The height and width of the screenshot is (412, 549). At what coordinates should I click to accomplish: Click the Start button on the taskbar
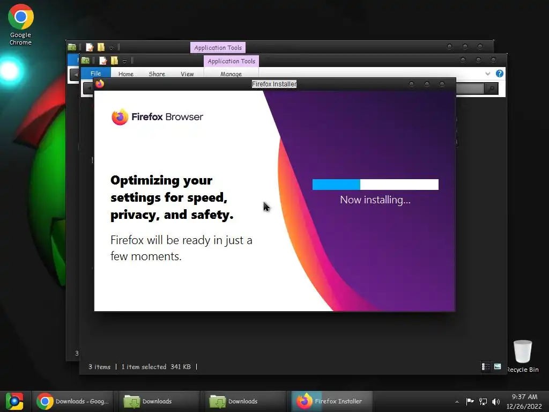pos(14,401)
